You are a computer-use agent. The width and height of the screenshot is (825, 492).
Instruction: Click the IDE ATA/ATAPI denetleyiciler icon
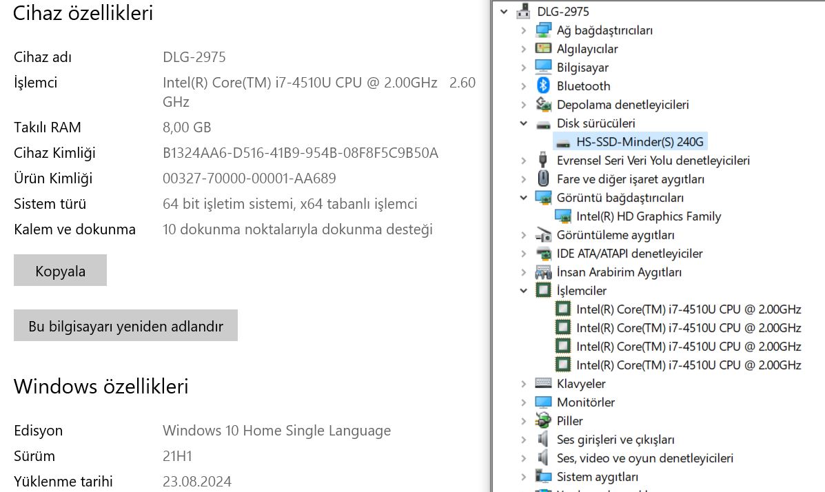tap(543, 253)
